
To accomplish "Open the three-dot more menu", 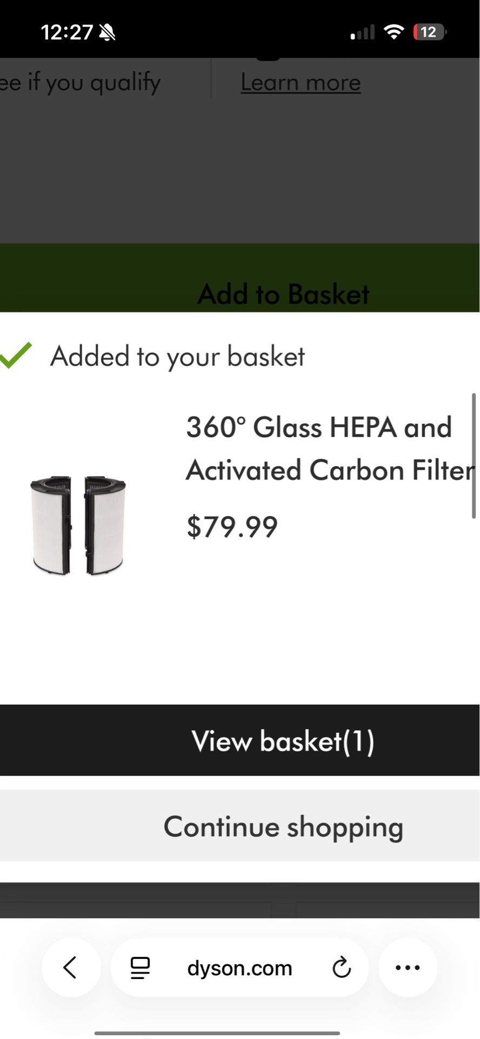I will [x=408, y=968].
